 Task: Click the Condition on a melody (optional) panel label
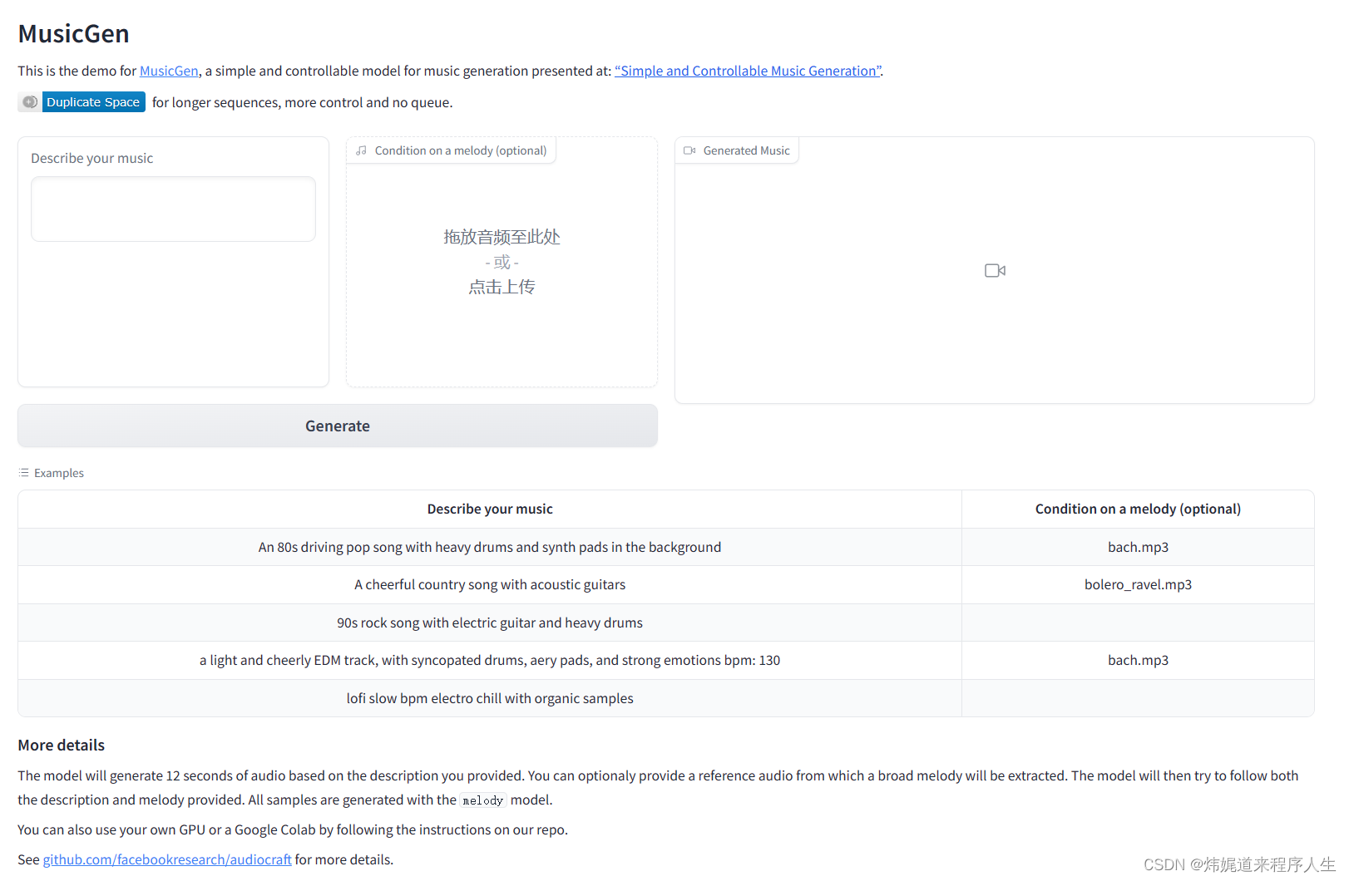(x=461, y=150)
